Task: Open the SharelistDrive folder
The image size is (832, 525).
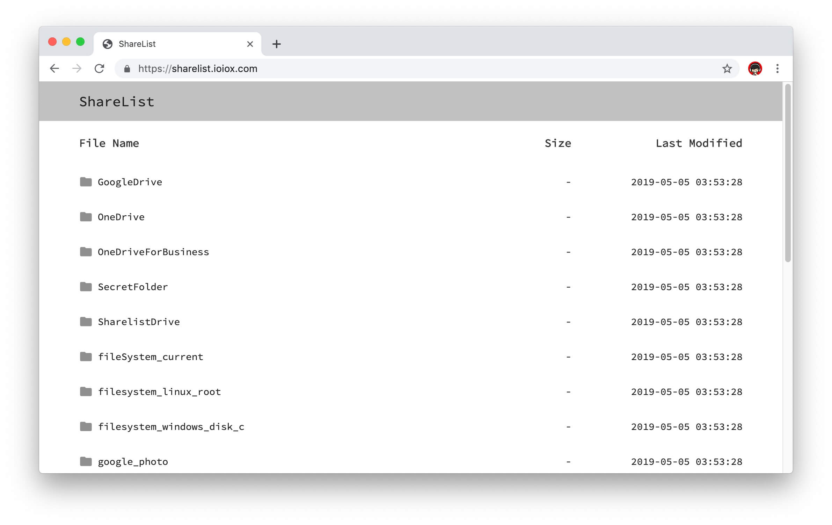Action: [139, 322]
